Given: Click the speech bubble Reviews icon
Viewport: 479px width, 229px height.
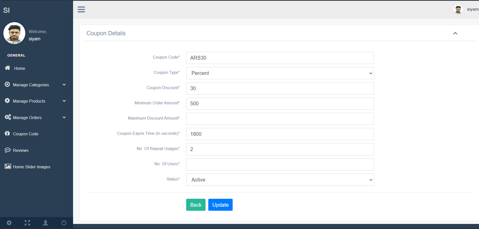Looking at the screenshot, I should [8, 150].
